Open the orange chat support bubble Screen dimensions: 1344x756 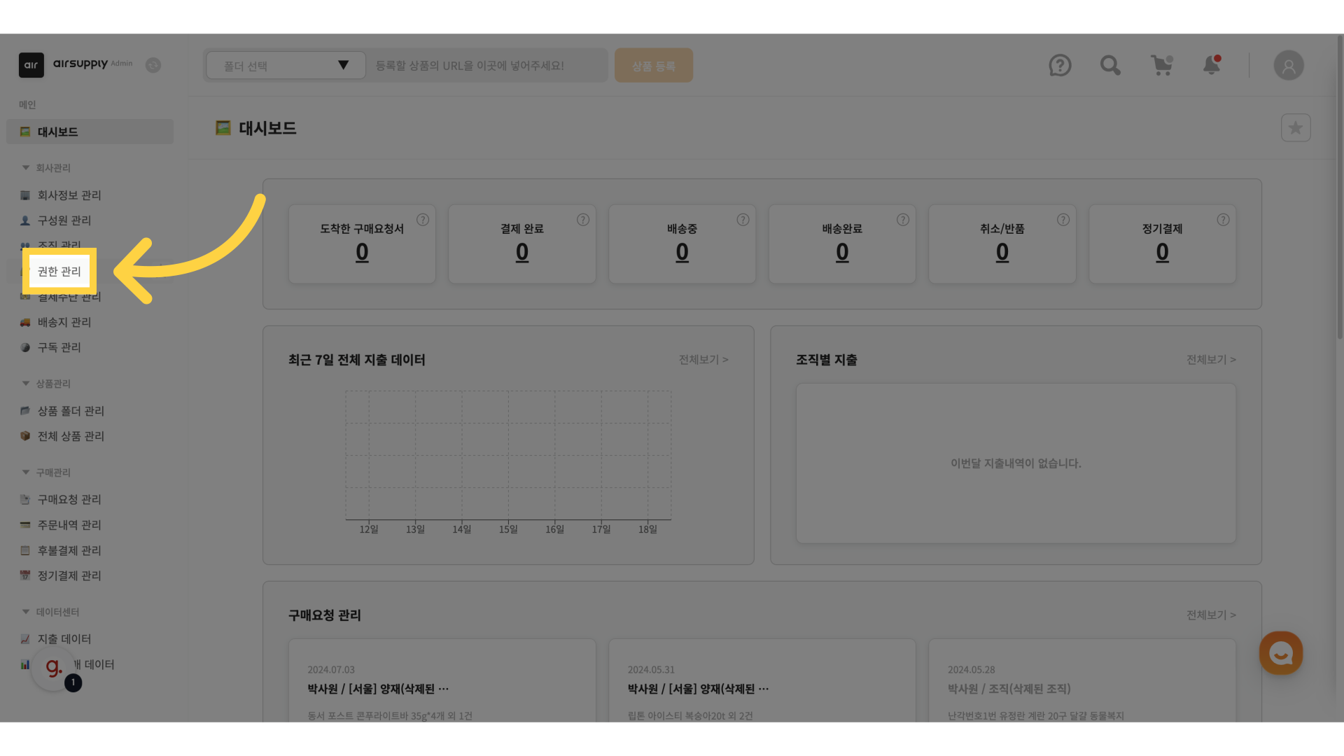click(x=1280, y=653)
